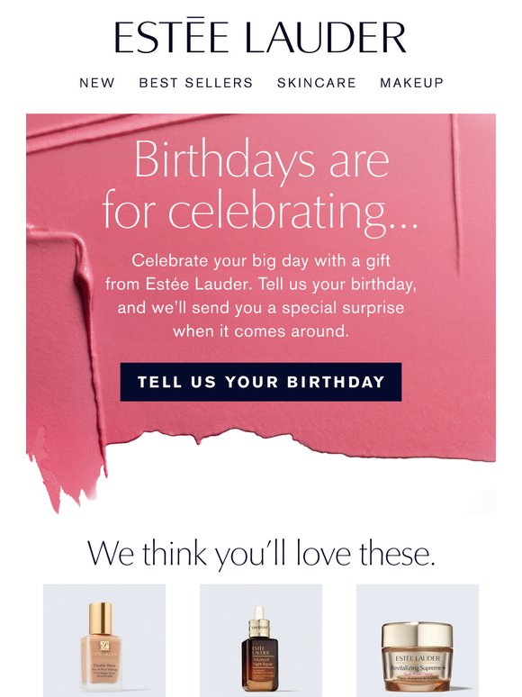Click the 'Birthdays are for celebrating...' headline
The width and height of the screenshot is (522, 697).
click(261, 186)
